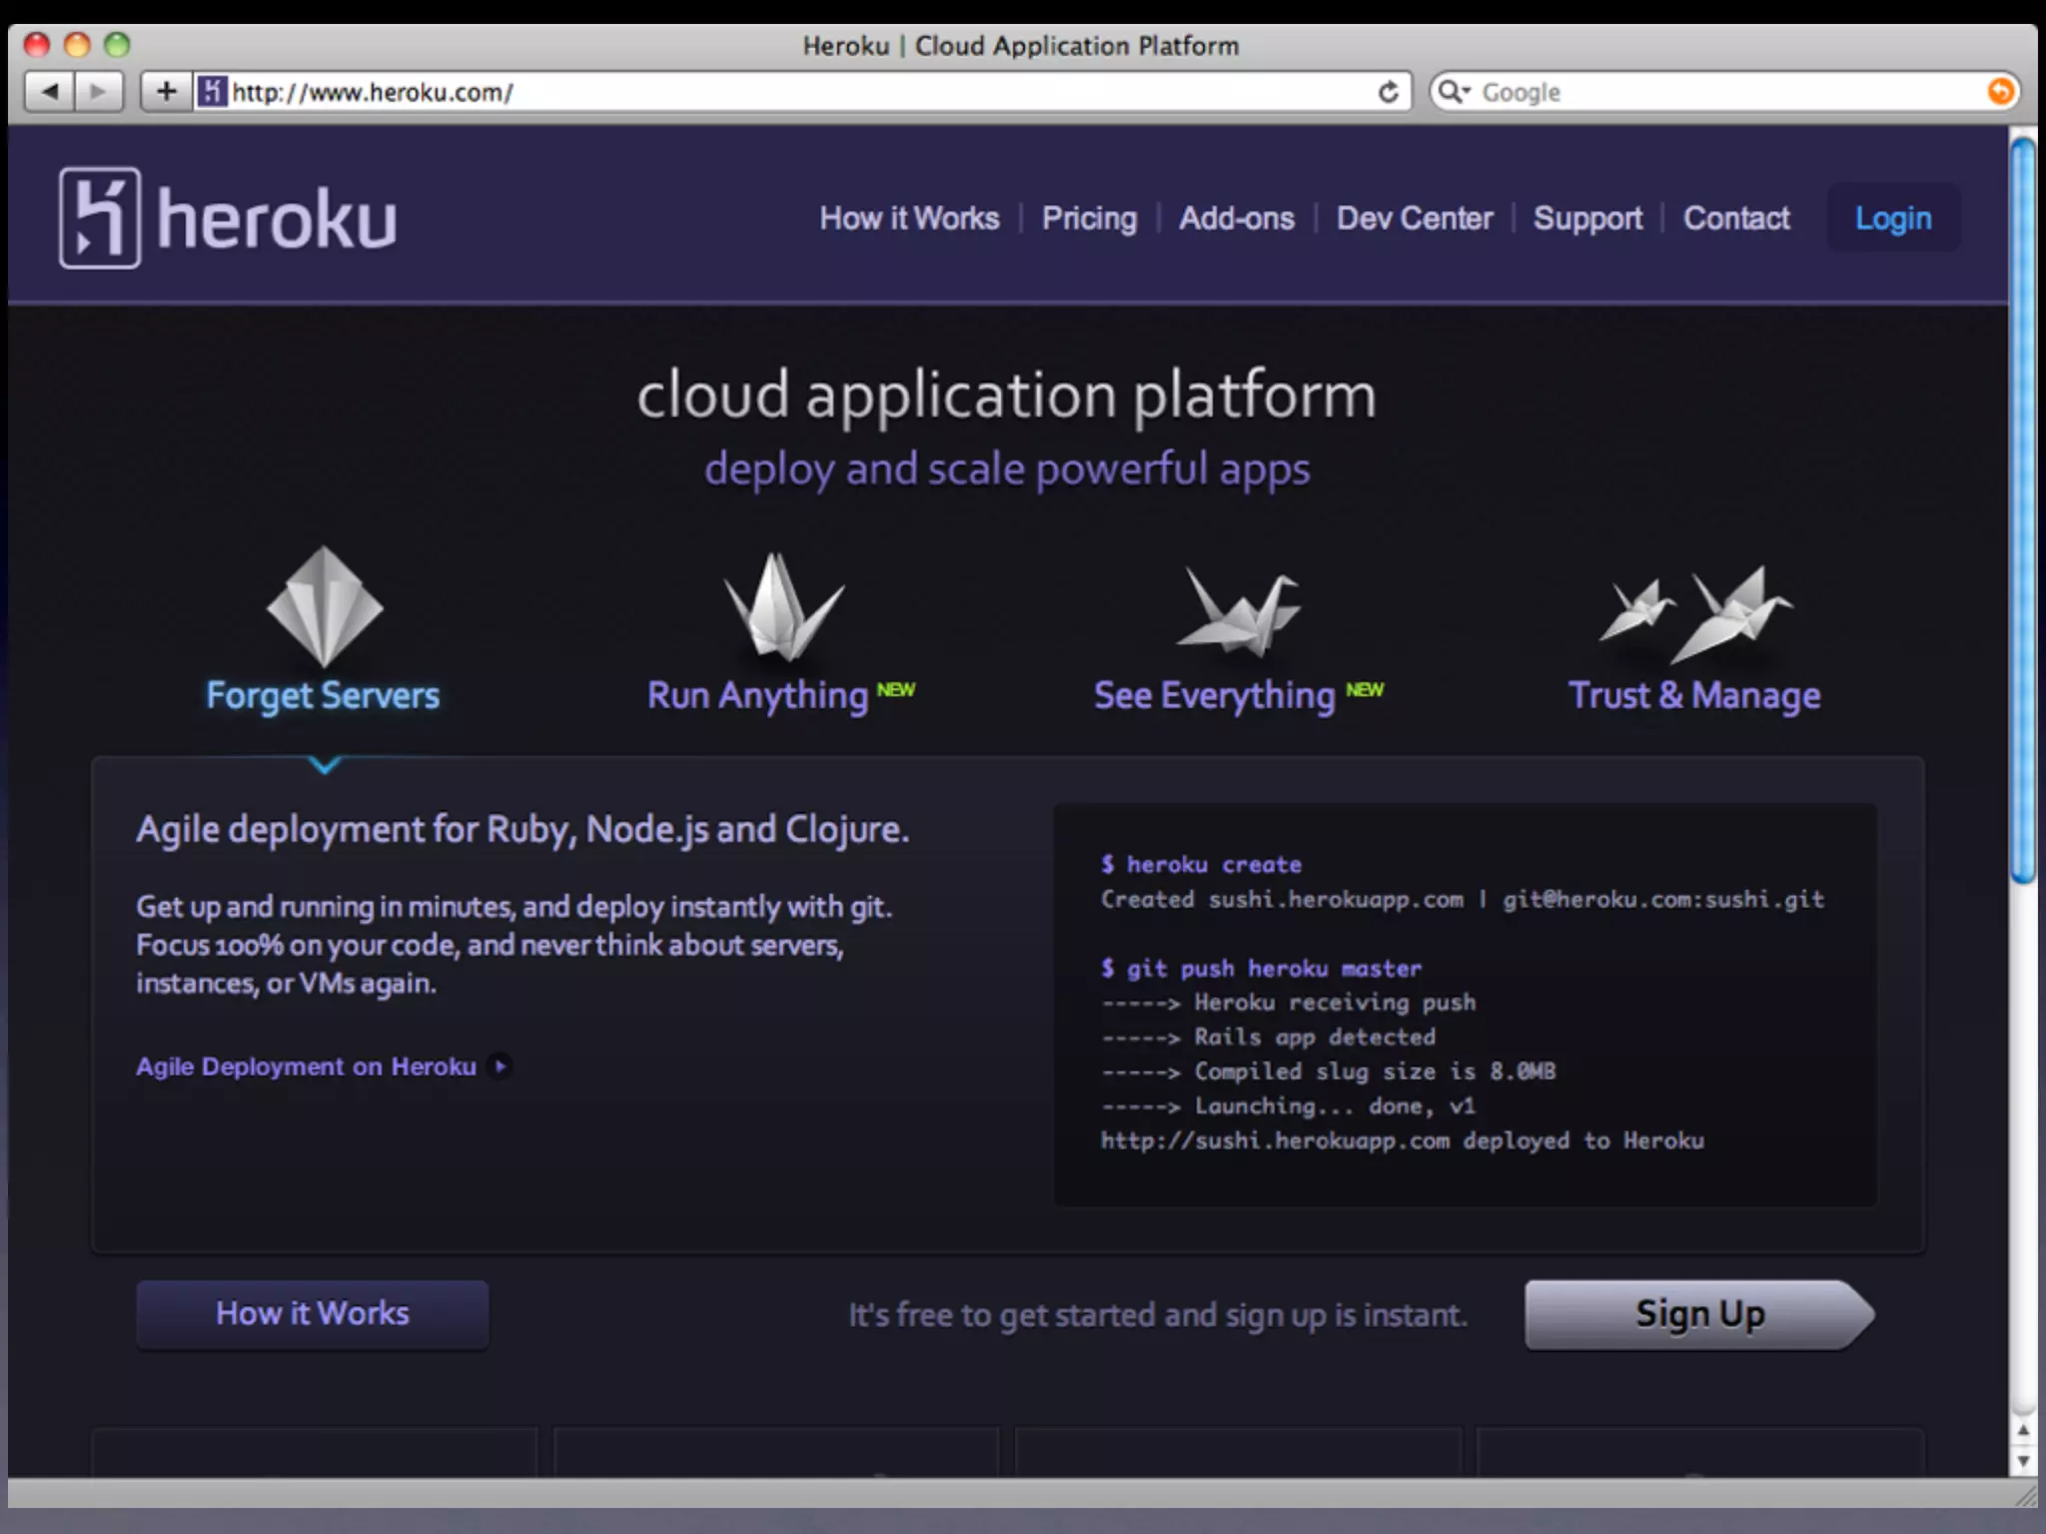Click the reload page icon
2046x1534 pixels.
(x=1388, y=92)
